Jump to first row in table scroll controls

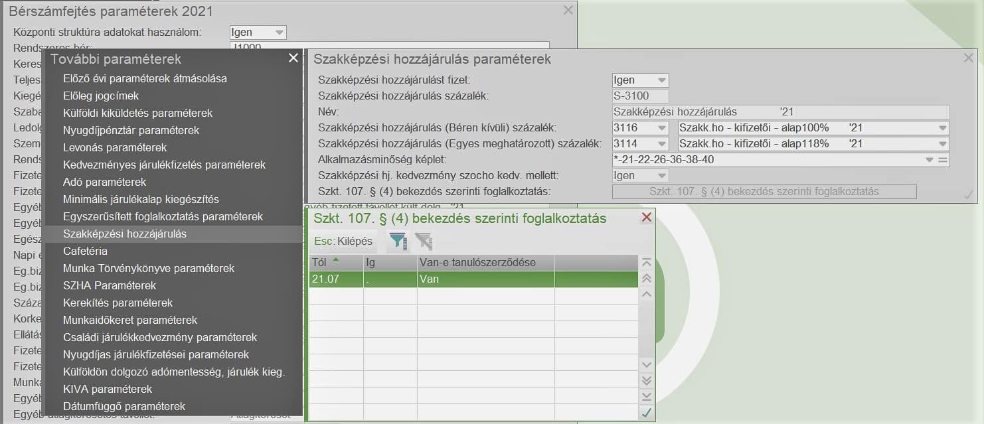tap(647, 263)
